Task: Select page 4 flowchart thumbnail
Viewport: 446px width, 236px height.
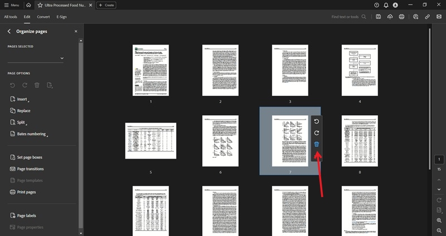Action: click(x=360, y=70)
